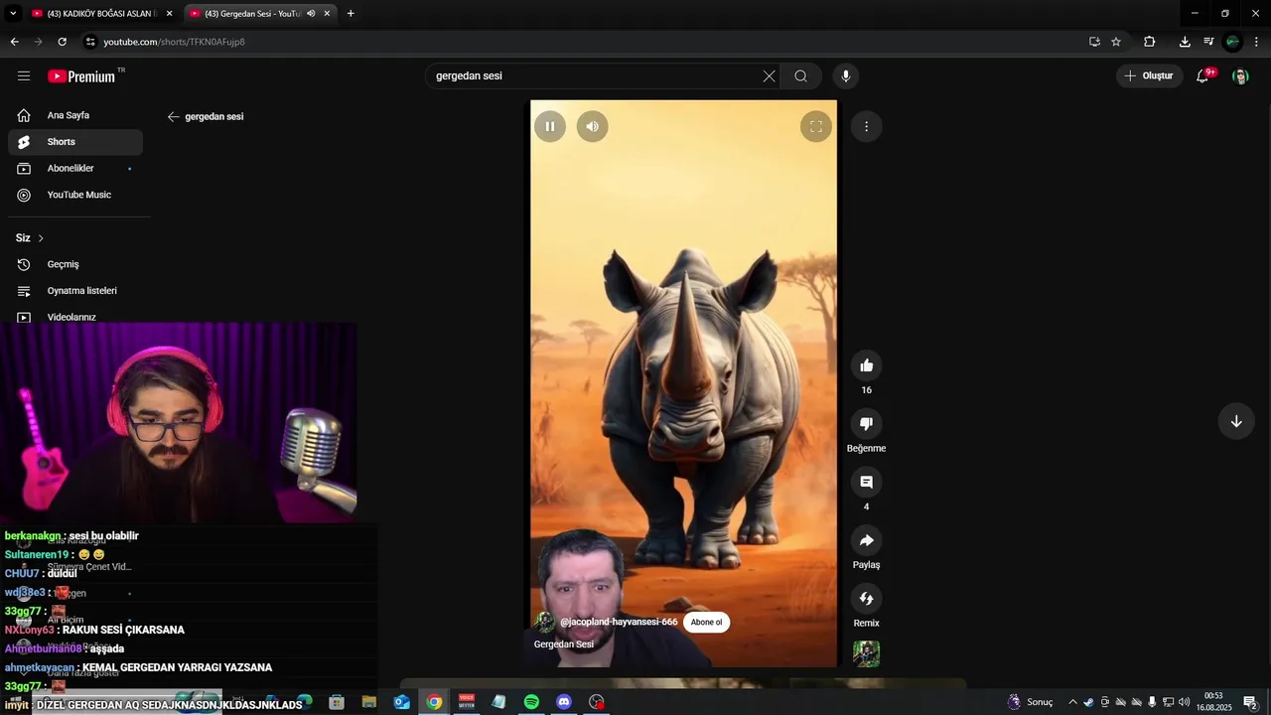This screenshot has width=1271, height=715.
Task: Go back using the gergedan sesi arrow
Action: coord(173,116)
